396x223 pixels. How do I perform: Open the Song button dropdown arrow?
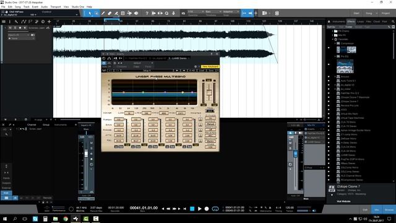click(377, 13)
